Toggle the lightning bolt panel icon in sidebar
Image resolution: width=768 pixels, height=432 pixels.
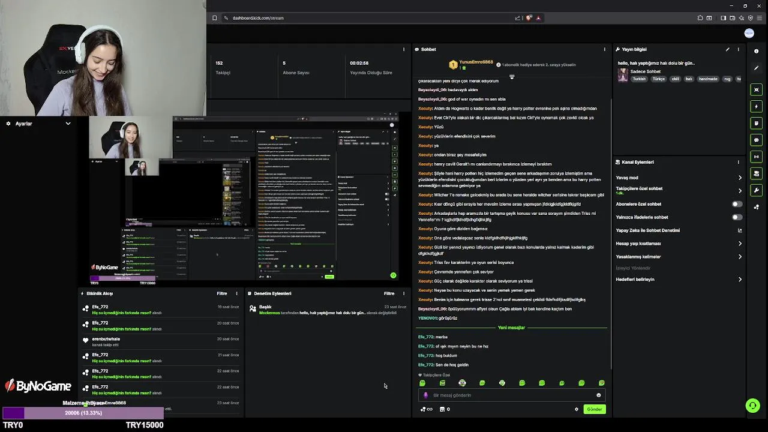tap(756, 106)
